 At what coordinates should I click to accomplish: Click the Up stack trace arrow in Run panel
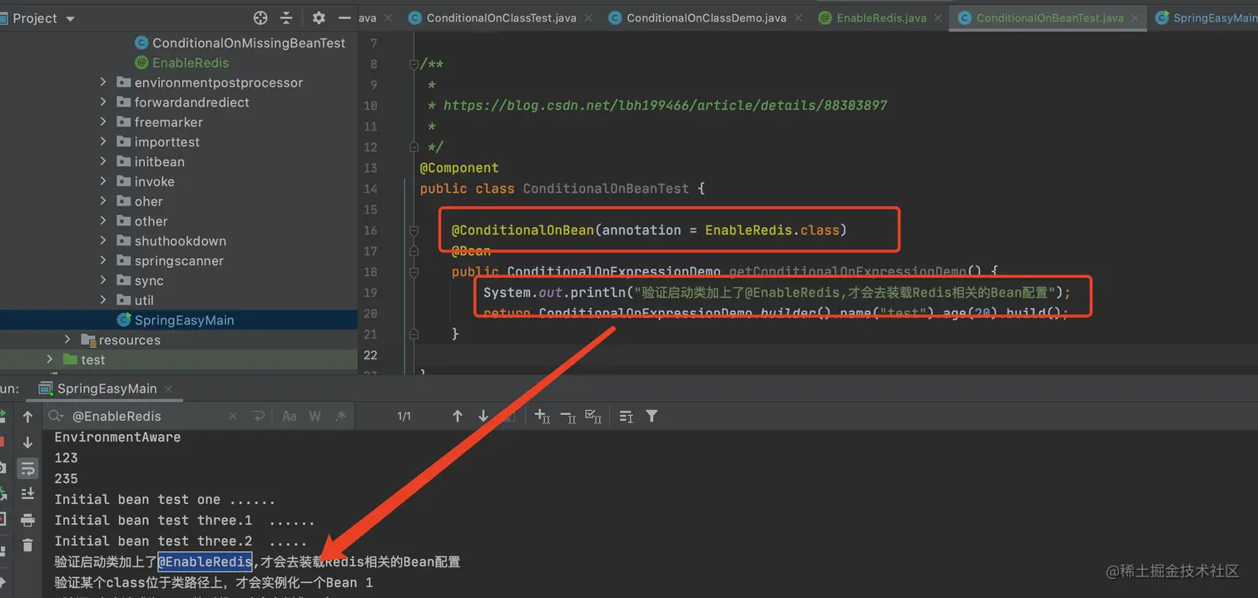pyautogui.click(x=27, y=417)
